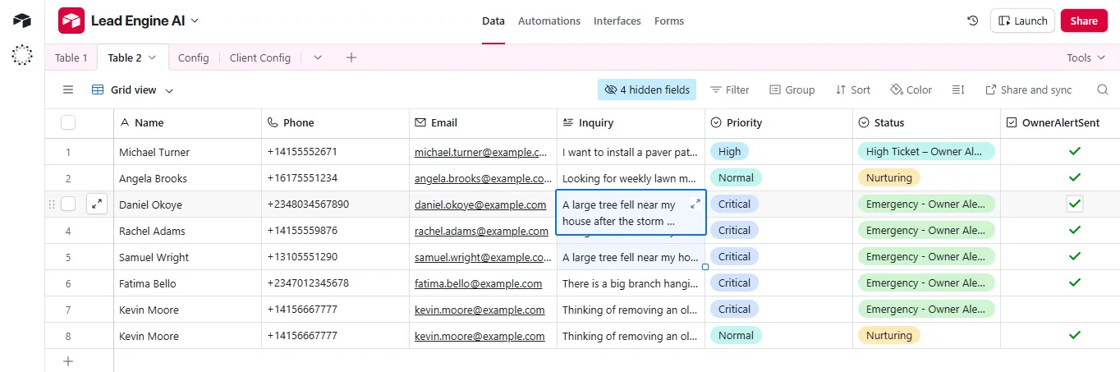Click the red Lead Engine AI base icon
Screen dimensions: 1120x372
(x=71, y=21)
